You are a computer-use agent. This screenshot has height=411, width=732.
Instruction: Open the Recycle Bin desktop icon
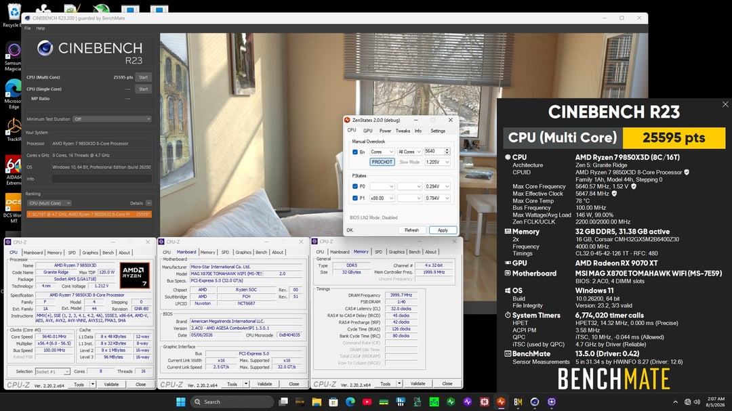13,16
